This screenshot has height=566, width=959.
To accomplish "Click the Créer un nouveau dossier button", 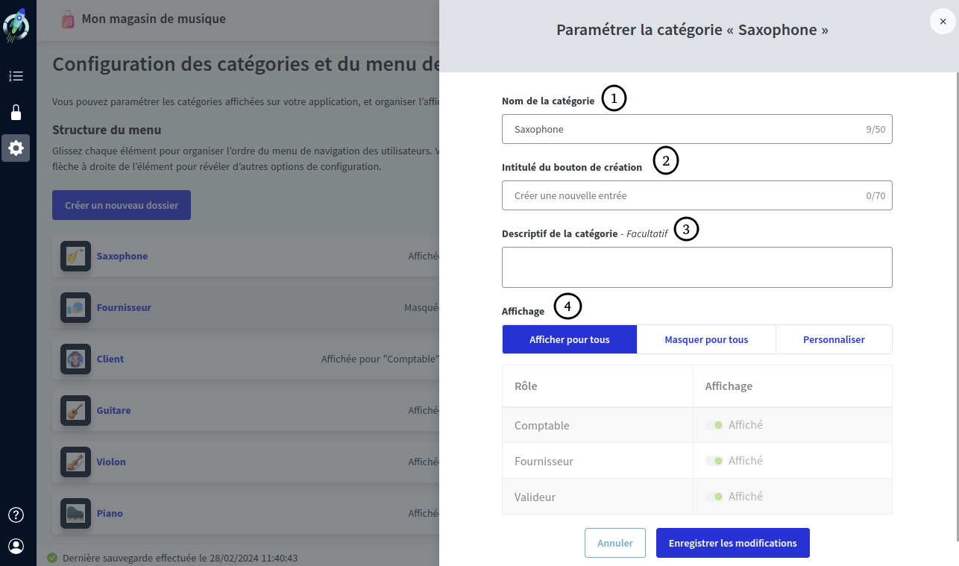I will click(121, 204).
